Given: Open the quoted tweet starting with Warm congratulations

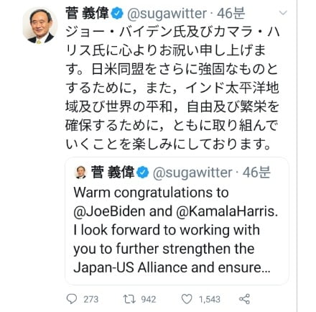Looking at the screenshot, I should (x=177, y=221).
